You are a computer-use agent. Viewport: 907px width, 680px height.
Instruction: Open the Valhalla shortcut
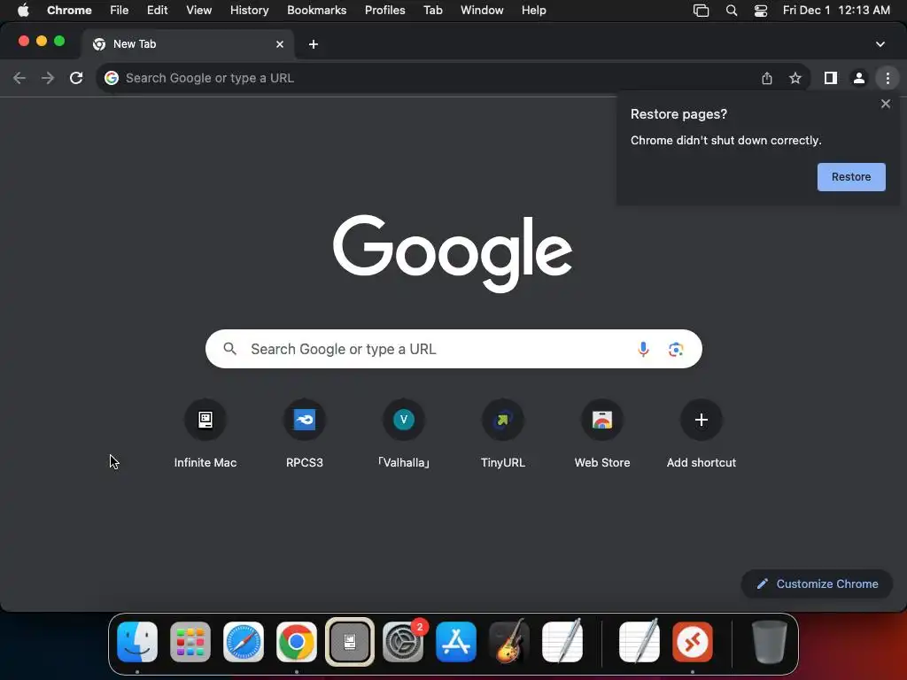(x=404, y=434)
